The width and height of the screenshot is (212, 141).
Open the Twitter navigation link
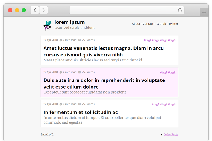click(x=173, y=24)
